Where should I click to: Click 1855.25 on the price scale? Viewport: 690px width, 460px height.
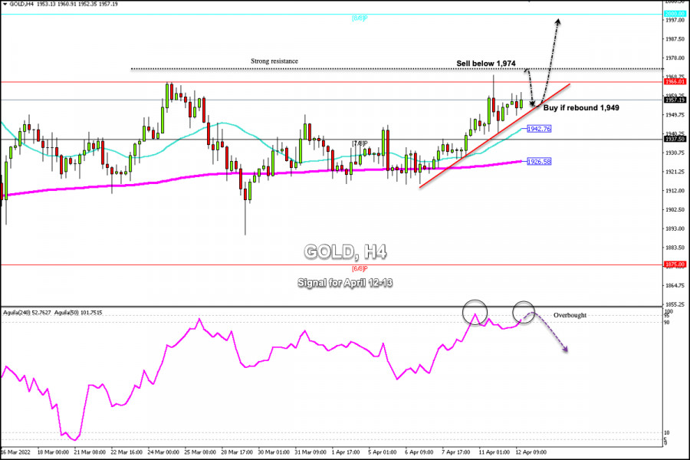[x=675, y=304]
